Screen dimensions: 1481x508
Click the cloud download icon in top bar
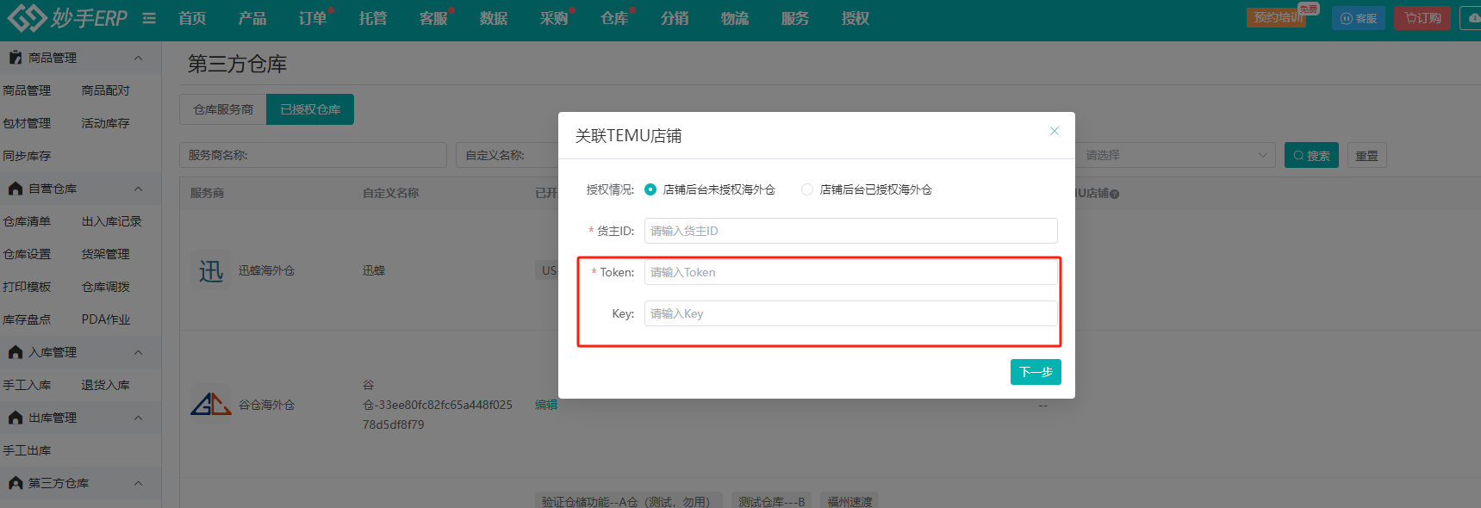coord(1472,18)
